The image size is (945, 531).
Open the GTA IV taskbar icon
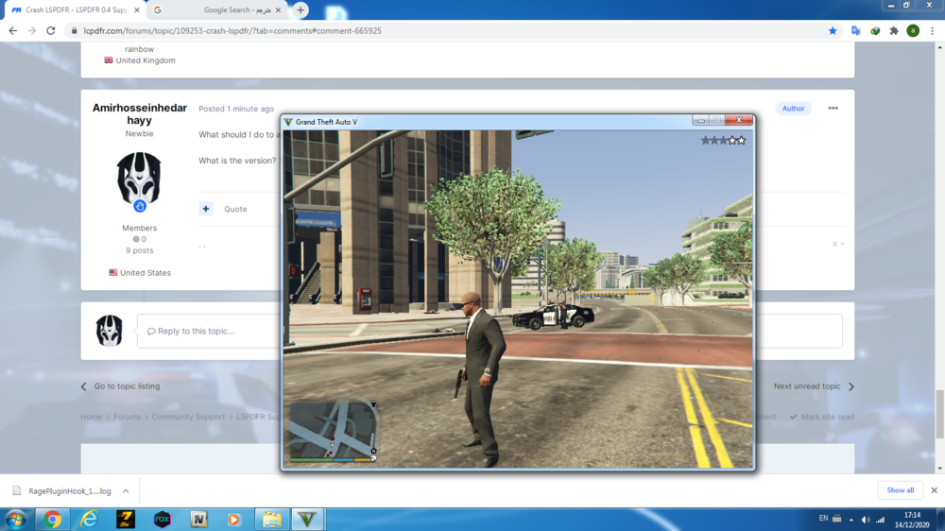[x=198, y=520]
